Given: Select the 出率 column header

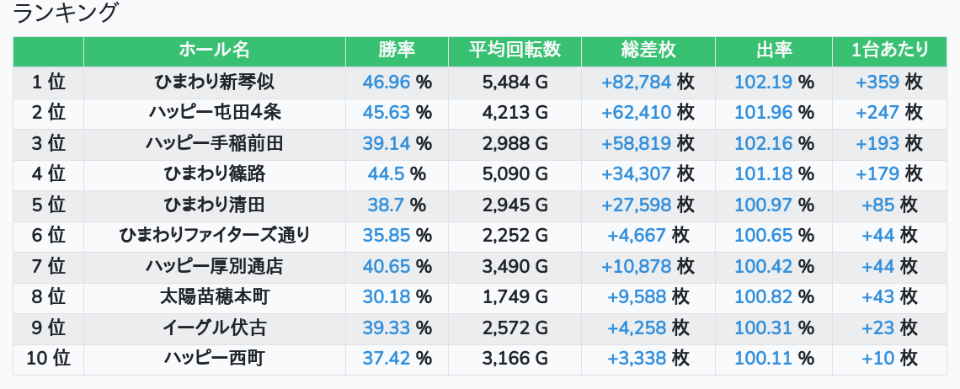Looking at the screenshot, I should (x=774, y=51).
